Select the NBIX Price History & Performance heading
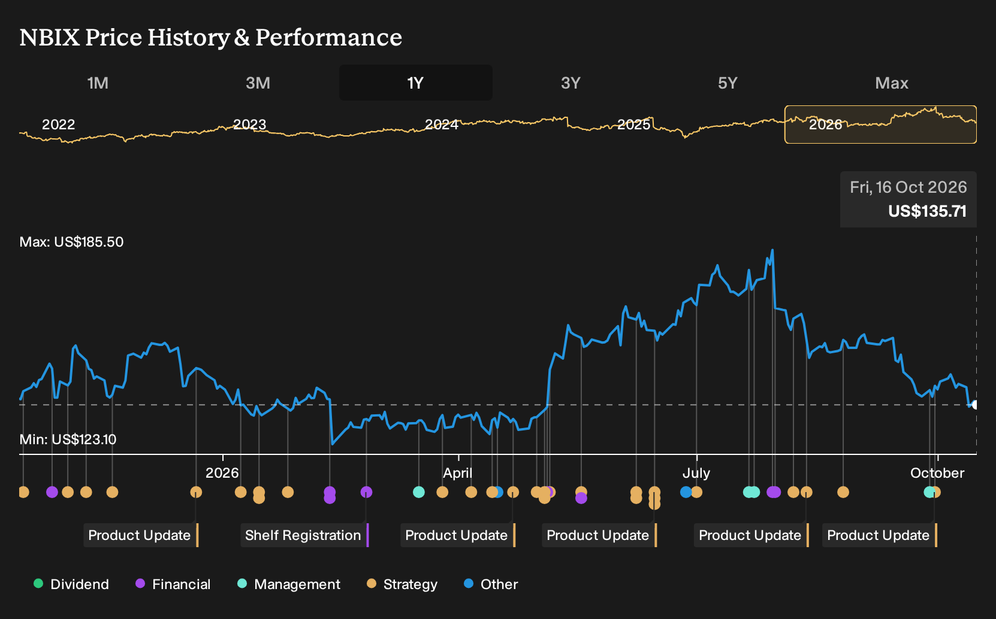The width and height of the screenshot is (996, 619). pyautogui.click(x=211, y=37)
